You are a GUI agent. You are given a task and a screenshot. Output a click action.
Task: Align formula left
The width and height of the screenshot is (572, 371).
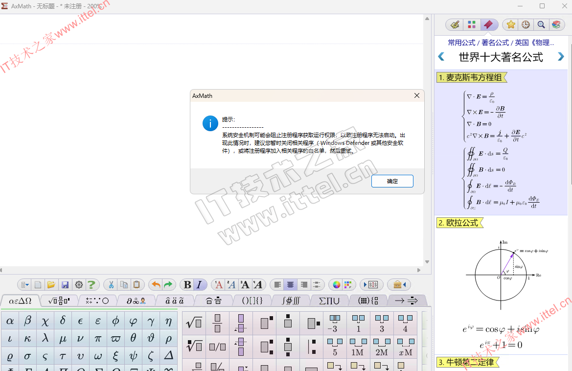277,284
